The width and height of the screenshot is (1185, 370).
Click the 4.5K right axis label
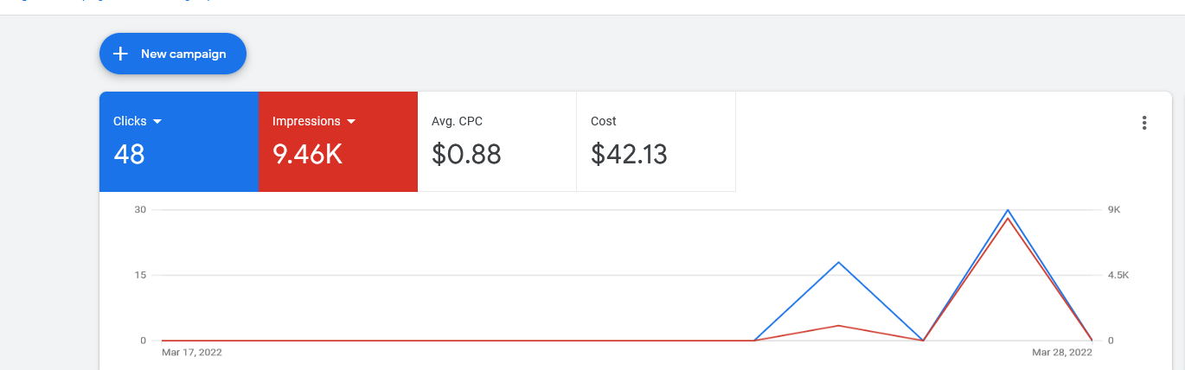1118,275
